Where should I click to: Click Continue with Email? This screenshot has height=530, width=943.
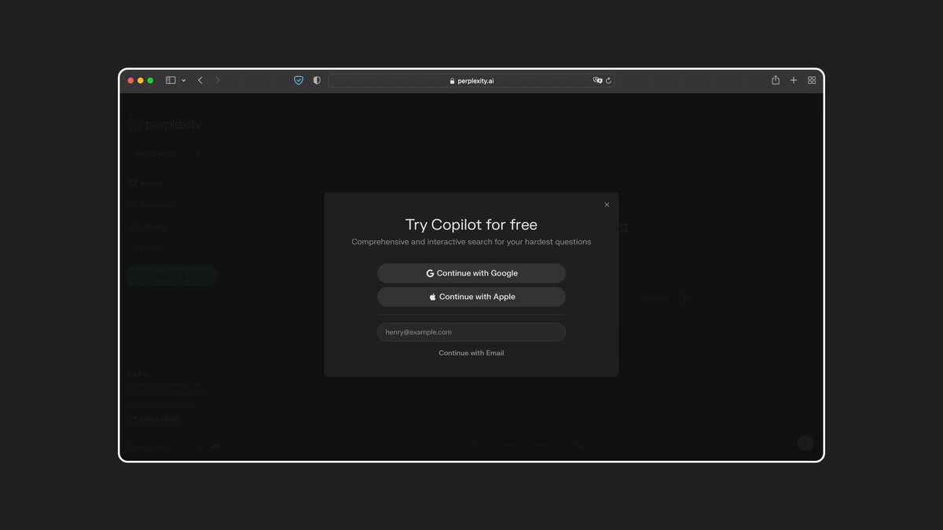coord(472,353)
